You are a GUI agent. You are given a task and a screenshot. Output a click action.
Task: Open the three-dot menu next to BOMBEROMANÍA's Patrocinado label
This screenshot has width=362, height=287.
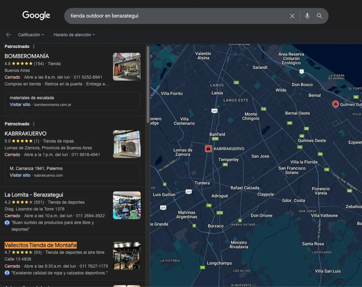[x=34, y=46]
